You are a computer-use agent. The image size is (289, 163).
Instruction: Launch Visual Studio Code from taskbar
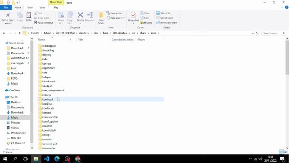point(47,159)
